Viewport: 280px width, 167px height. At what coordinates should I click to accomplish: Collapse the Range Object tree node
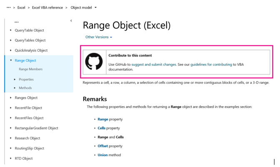tap(11, 60)
